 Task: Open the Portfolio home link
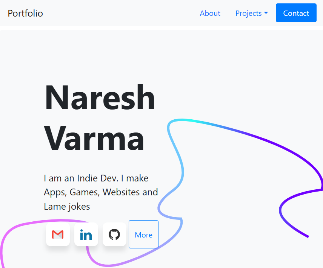[x=25, y=13]
